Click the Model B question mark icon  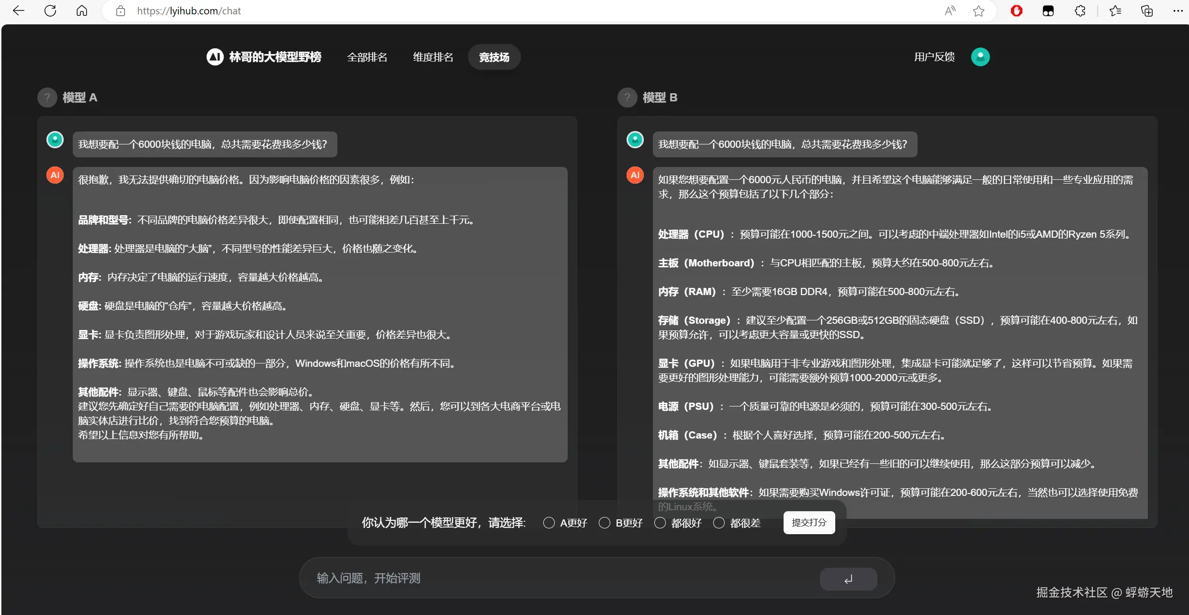[627, 98]
